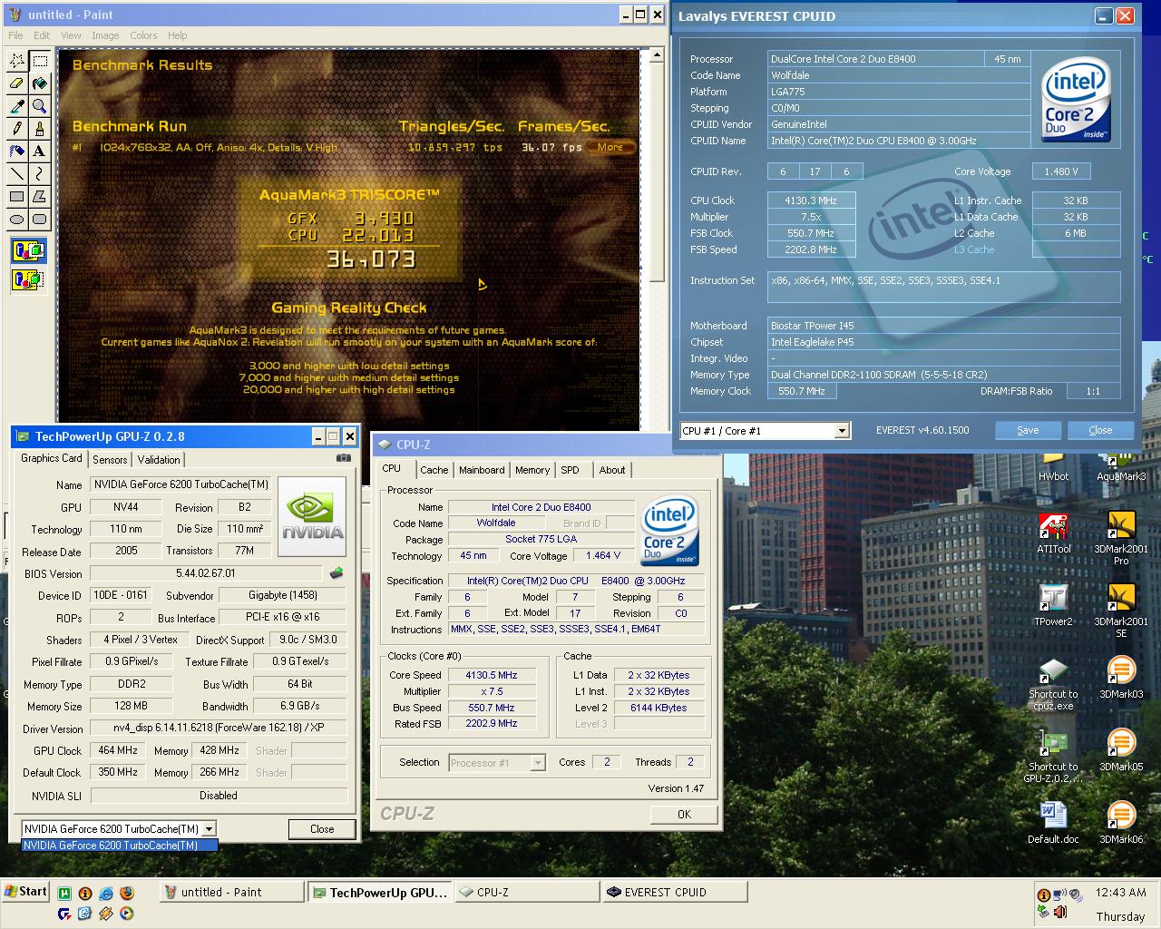Select the Brush tool in Paint
This screenshot has width=1161, height=929.
40,129
